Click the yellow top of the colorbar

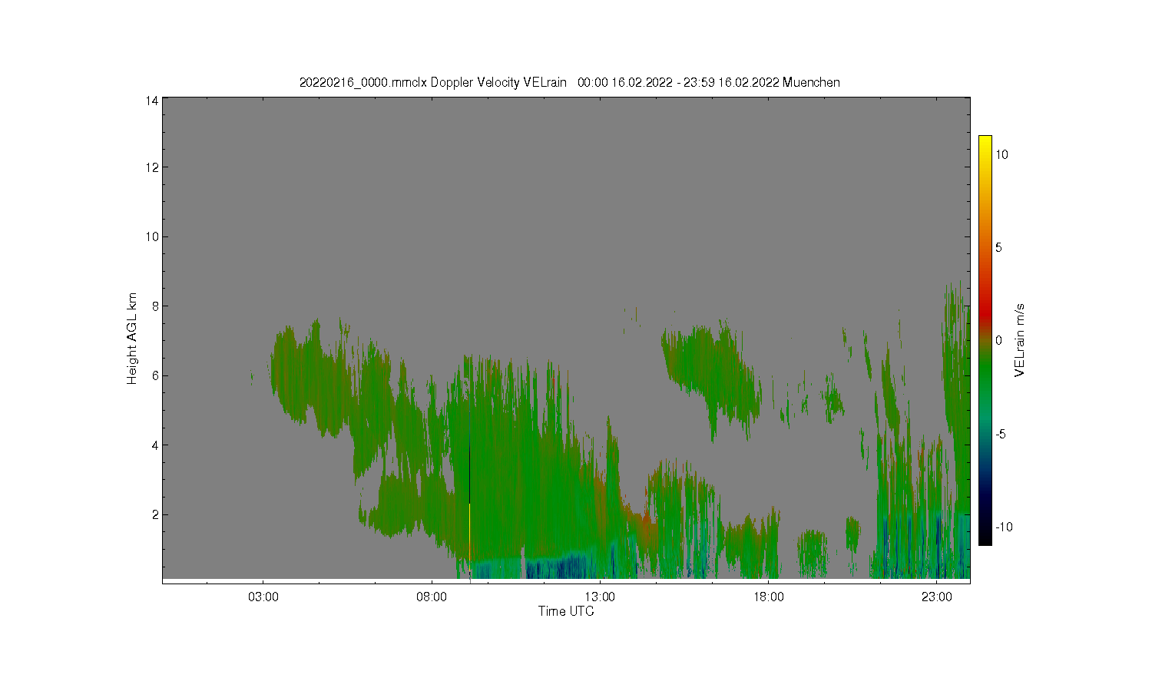pos(985,142)
